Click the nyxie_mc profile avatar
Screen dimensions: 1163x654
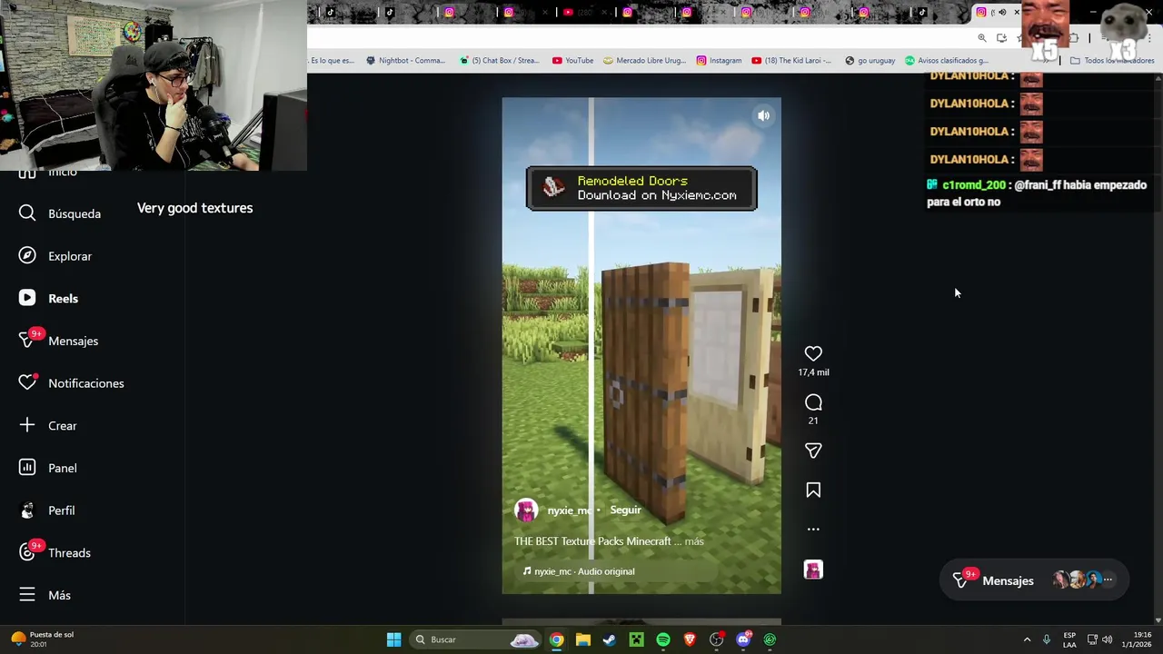(526, 510)
